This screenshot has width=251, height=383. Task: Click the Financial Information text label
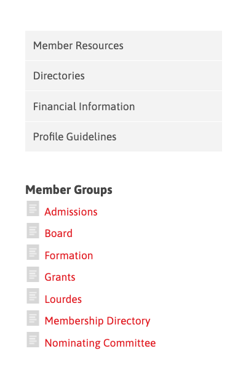84,107
